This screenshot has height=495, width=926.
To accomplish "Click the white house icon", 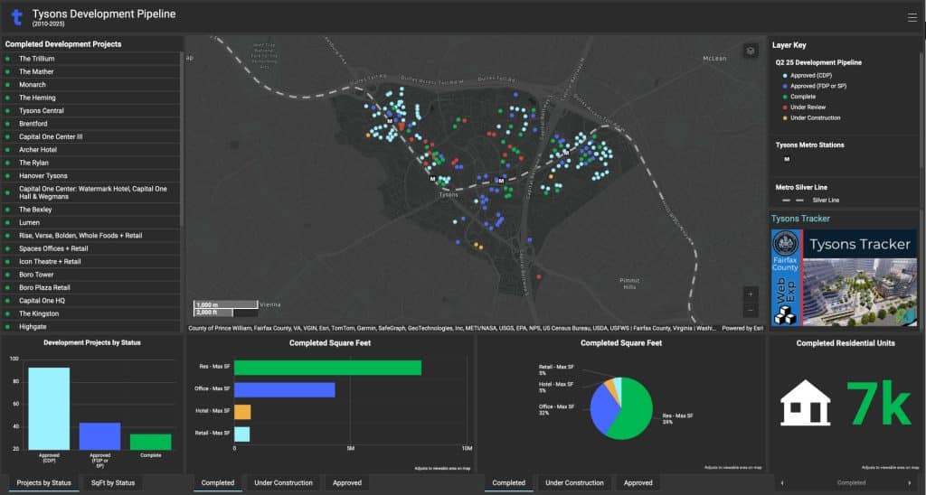I will coord(805,402).
